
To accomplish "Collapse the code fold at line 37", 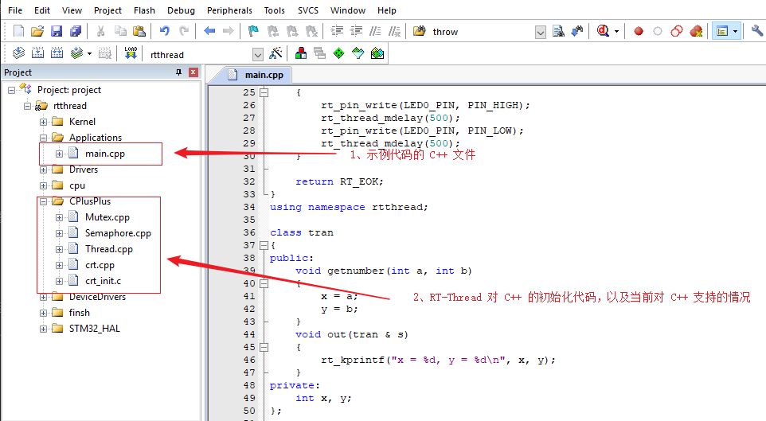I will 264,245.
